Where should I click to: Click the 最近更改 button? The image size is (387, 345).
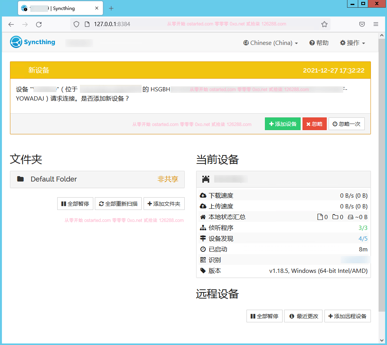point(303,316)
